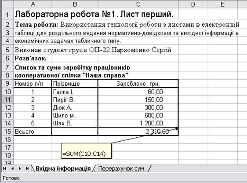Image resolution: width=247 pixels, height=183 pixels.
Task: Select column B header
Action: pyautogui.click(x=75, y=4)
